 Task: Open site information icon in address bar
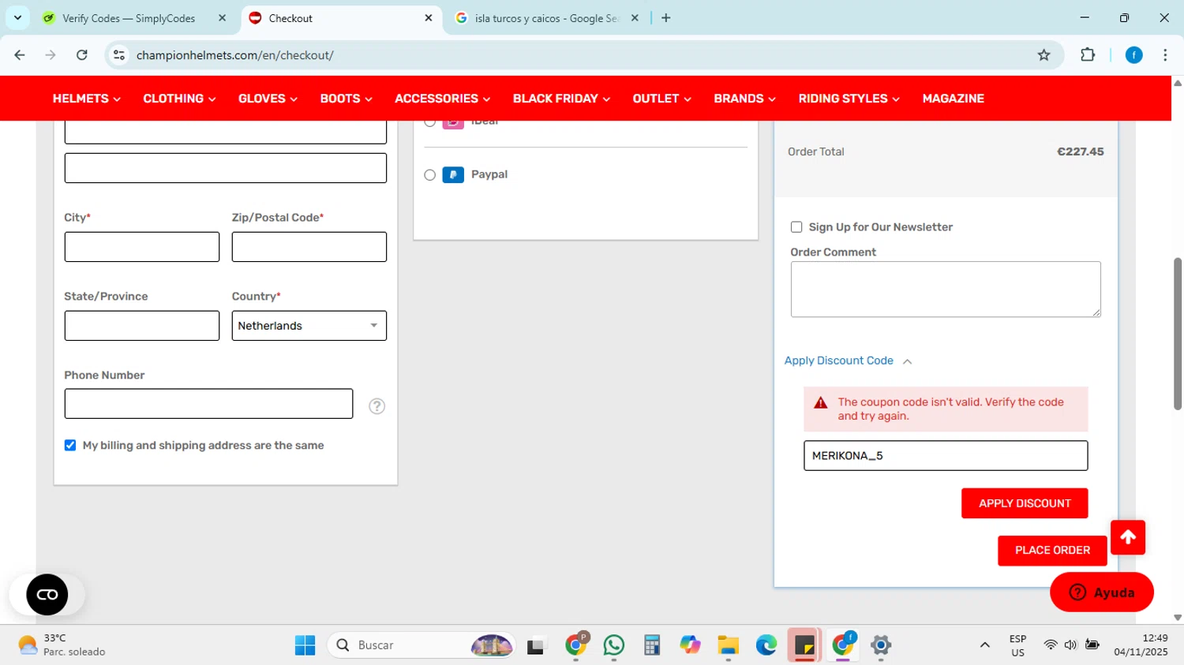(x=119, y=55)
